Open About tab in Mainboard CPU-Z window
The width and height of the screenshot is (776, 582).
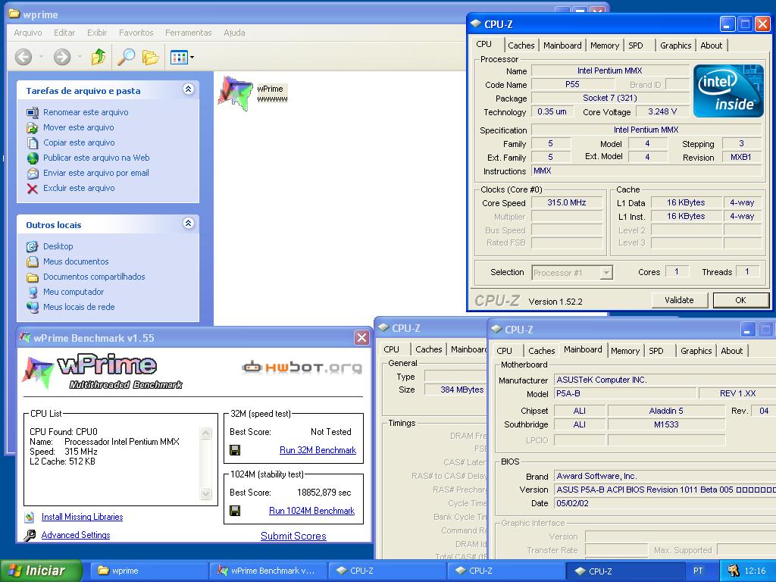click(731, 351)
